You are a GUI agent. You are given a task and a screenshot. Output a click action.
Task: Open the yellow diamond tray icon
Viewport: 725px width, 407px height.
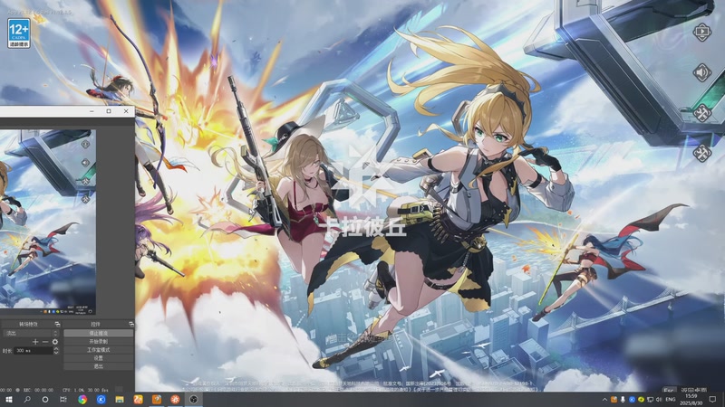pyautogui.click(x=641, y=400)
